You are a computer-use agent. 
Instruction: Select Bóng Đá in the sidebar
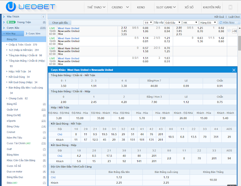click(24, 39)
